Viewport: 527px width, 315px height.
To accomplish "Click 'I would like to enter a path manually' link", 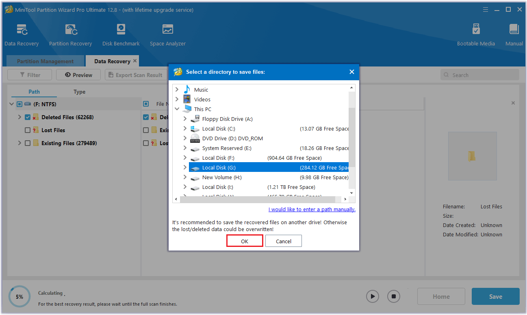I will [312, 209].
